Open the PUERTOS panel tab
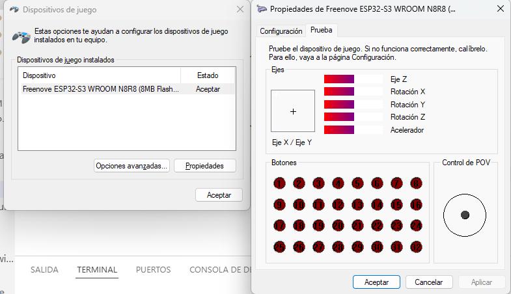The image size is (511, 294). click(153, 269)
